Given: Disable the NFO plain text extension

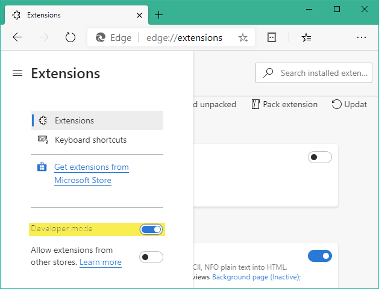Looking at the screenshot, I should click(320, 256).
